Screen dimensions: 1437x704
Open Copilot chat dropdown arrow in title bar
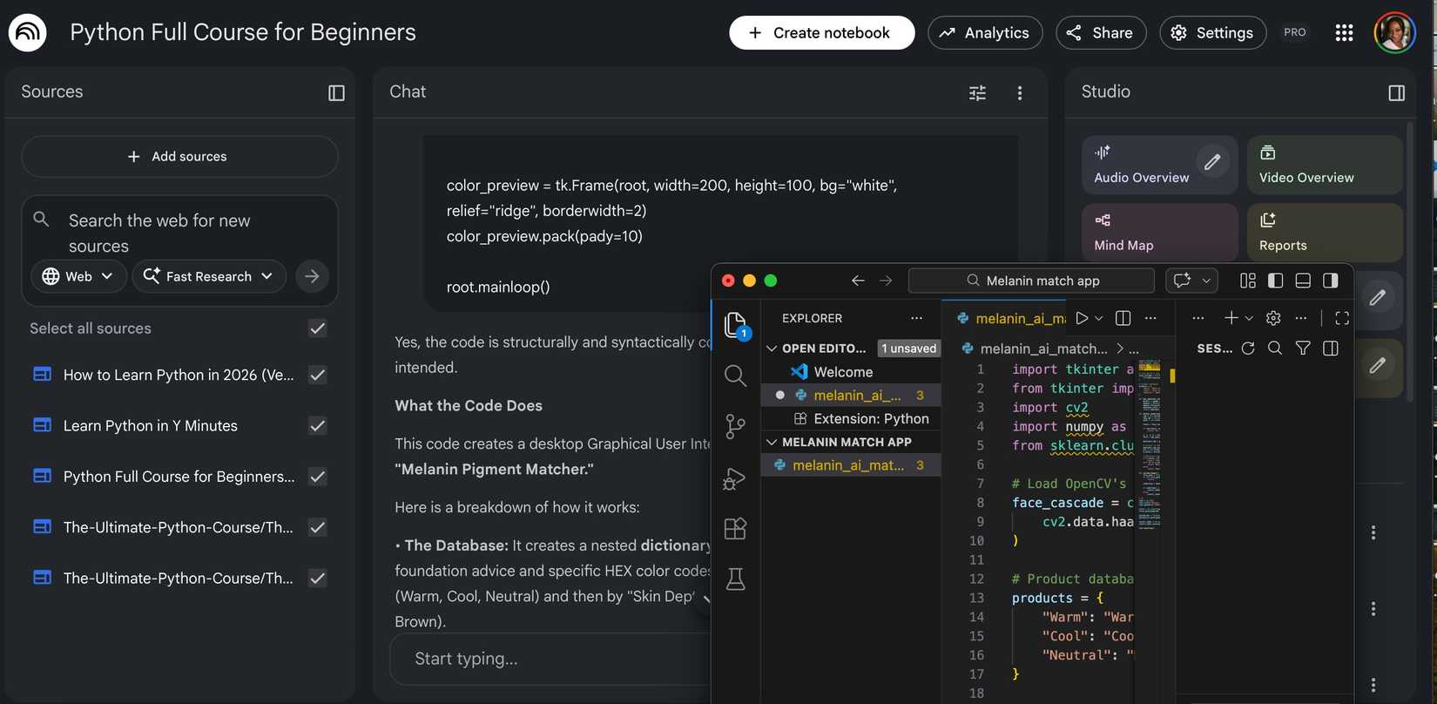pos(1206,281)
